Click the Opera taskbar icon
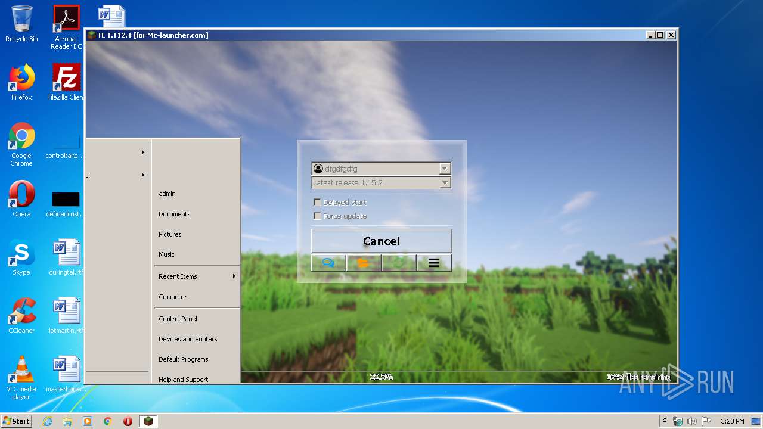Viewport: 763px width, 429px height. tap(128, 421)
